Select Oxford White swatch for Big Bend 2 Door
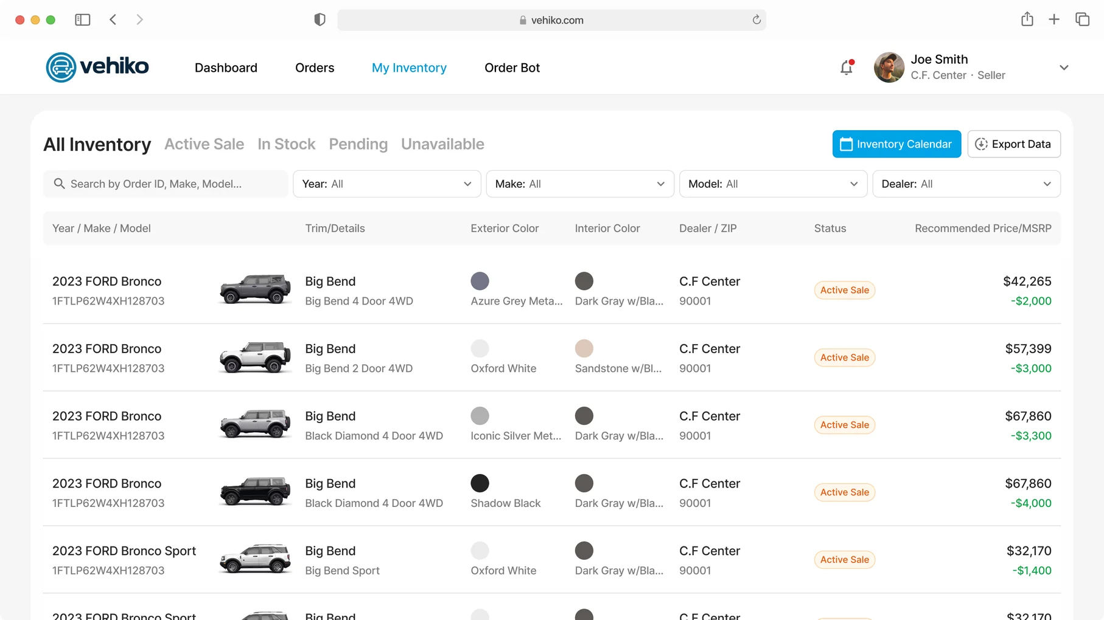This screenshot has height=620, width=1104. 480,348
